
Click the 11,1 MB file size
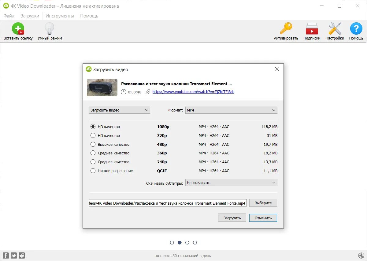coord(271,171)
